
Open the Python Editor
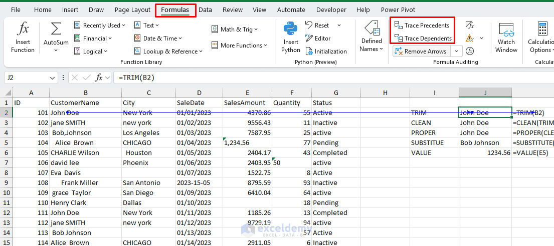tap(318, 38)
